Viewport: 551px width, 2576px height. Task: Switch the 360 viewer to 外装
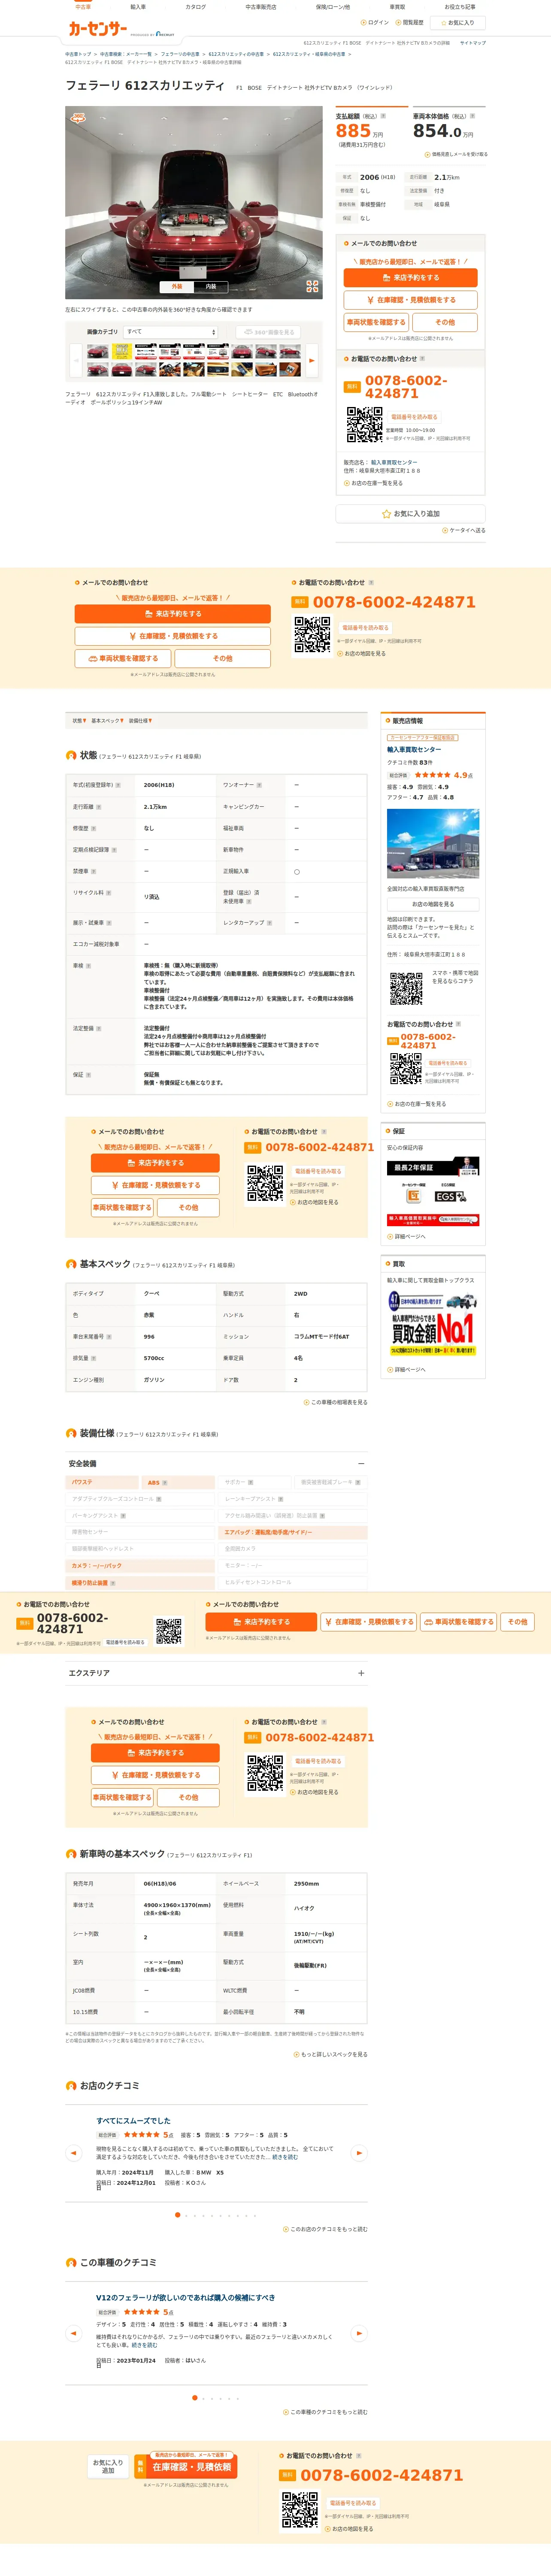point(177,287)
